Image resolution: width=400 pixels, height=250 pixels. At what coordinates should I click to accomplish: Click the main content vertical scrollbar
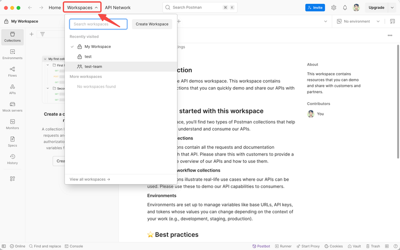coord(398,101)
